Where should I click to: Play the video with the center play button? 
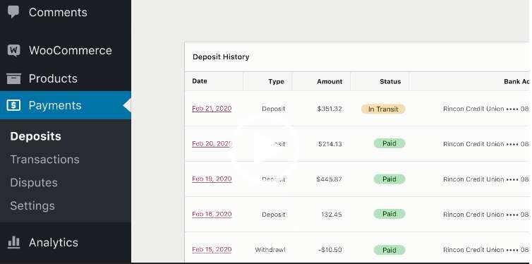tap(265, 151)
